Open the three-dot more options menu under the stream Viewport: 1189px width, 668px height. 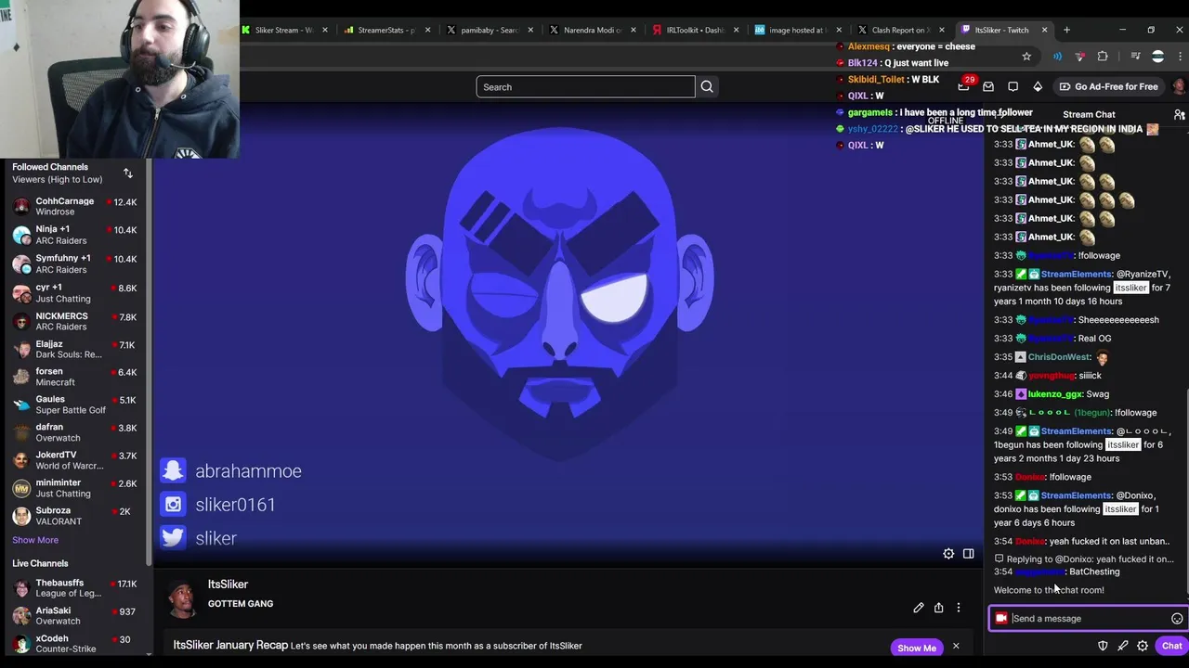pos(959,608)
